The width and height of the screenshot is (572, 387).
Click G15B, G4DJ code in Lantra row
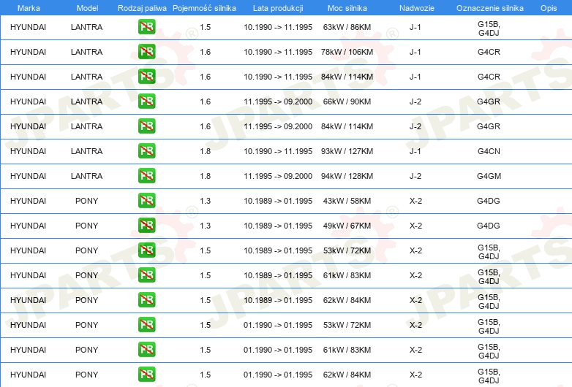click(489, 28)
